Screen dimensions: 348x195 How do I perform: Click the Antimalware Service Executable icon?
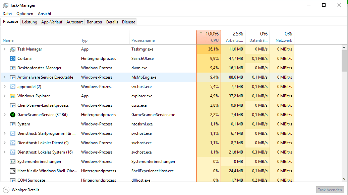[x=13, y=77]
